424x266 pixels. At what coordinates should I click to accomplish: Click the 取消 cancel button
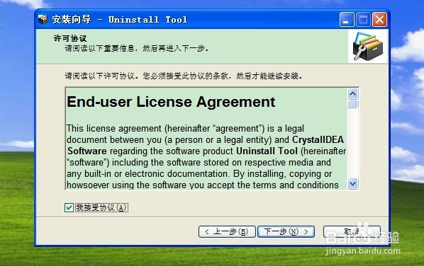(352, 232)
